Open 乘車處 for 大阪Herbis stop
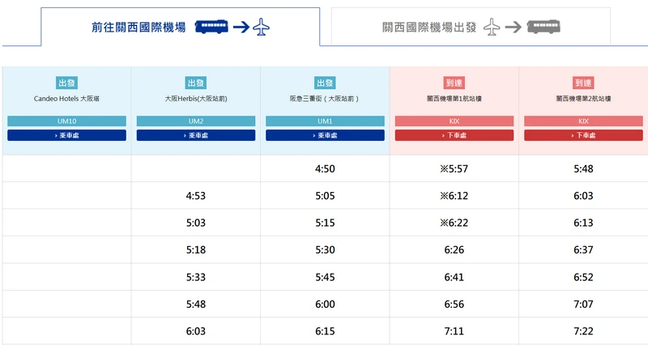 [196, 135]
